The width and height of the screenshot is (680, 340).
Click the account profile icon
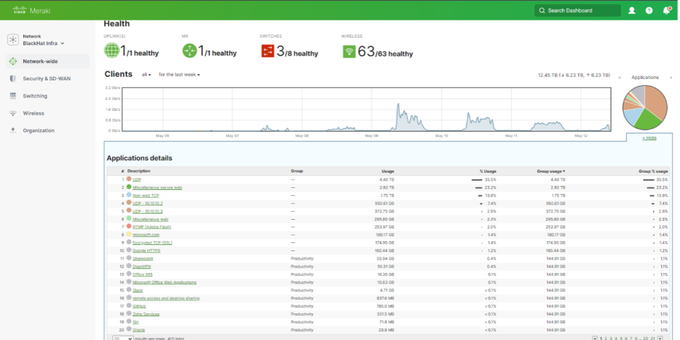632,11
